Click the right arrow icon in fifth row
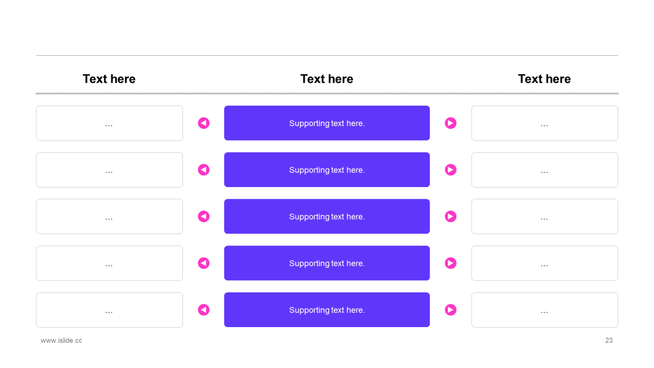Image resolution: width=654 pixels, height=368 pixels. [x=451, y=310]
